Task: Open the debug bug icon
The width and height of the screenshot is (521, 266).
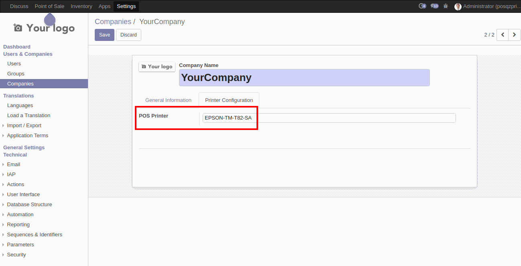Action: [x=446, y=6]
